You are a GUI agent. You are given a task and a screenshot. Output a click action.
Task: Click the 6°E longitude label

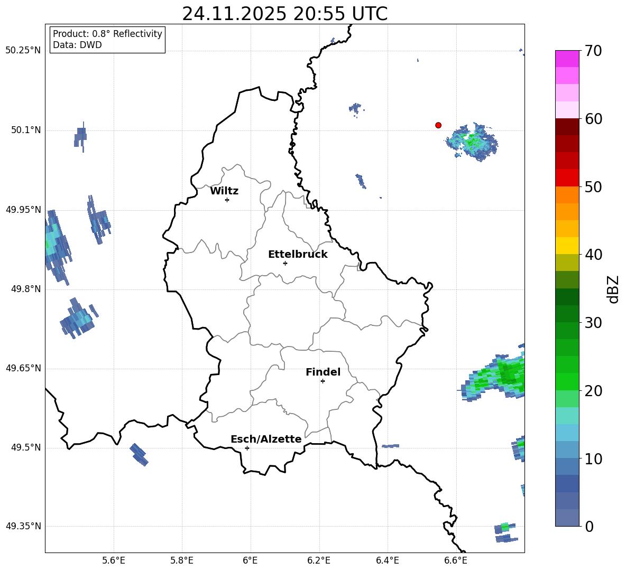(x=250, y=560)
